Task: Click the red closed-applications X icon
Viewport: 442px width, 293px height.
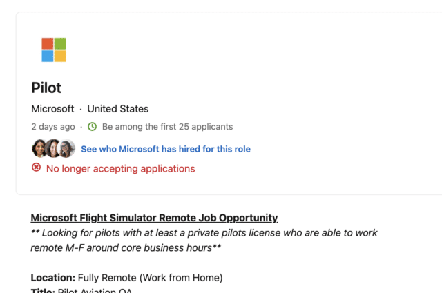Action: [37, 168]
